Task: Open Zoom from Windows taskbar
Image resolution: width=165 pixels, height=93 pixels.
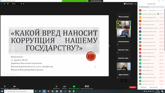Action: pyautogui.click(x=44, y=91)
